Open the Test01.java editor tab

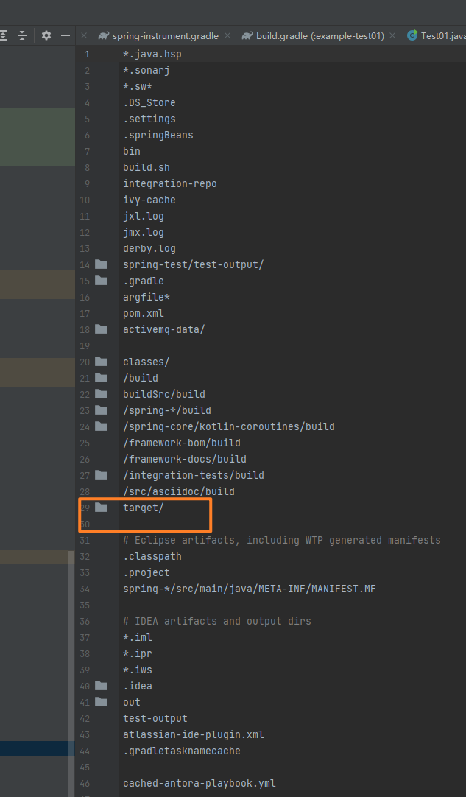pyautogui.click(x=442, y=35)
